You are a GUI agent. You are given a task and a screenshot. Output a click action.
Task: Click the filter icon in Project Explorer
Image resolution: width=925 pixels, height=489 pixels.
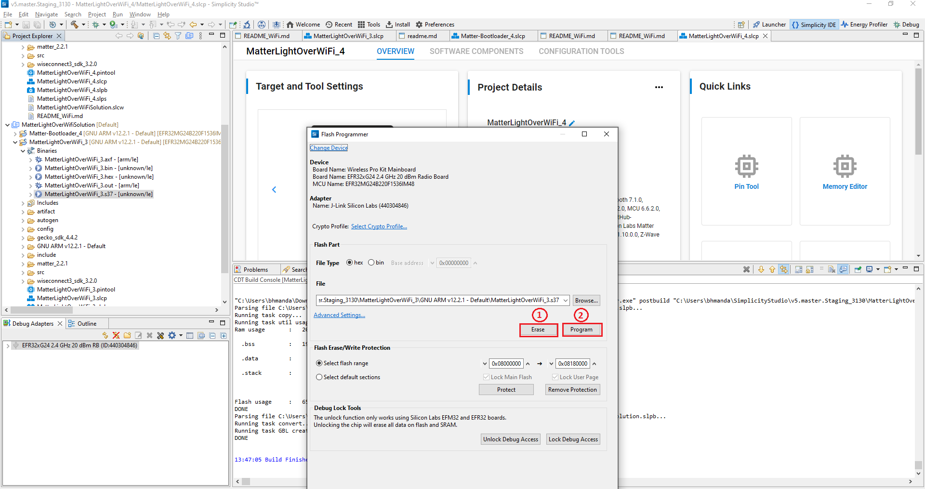[178, 36]
